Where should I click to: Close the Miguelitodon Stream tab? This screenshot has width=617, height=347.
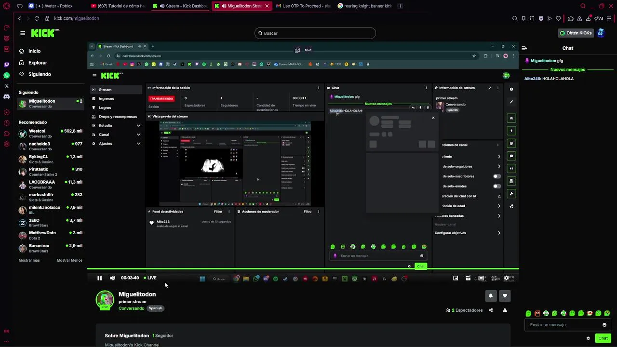266,6
